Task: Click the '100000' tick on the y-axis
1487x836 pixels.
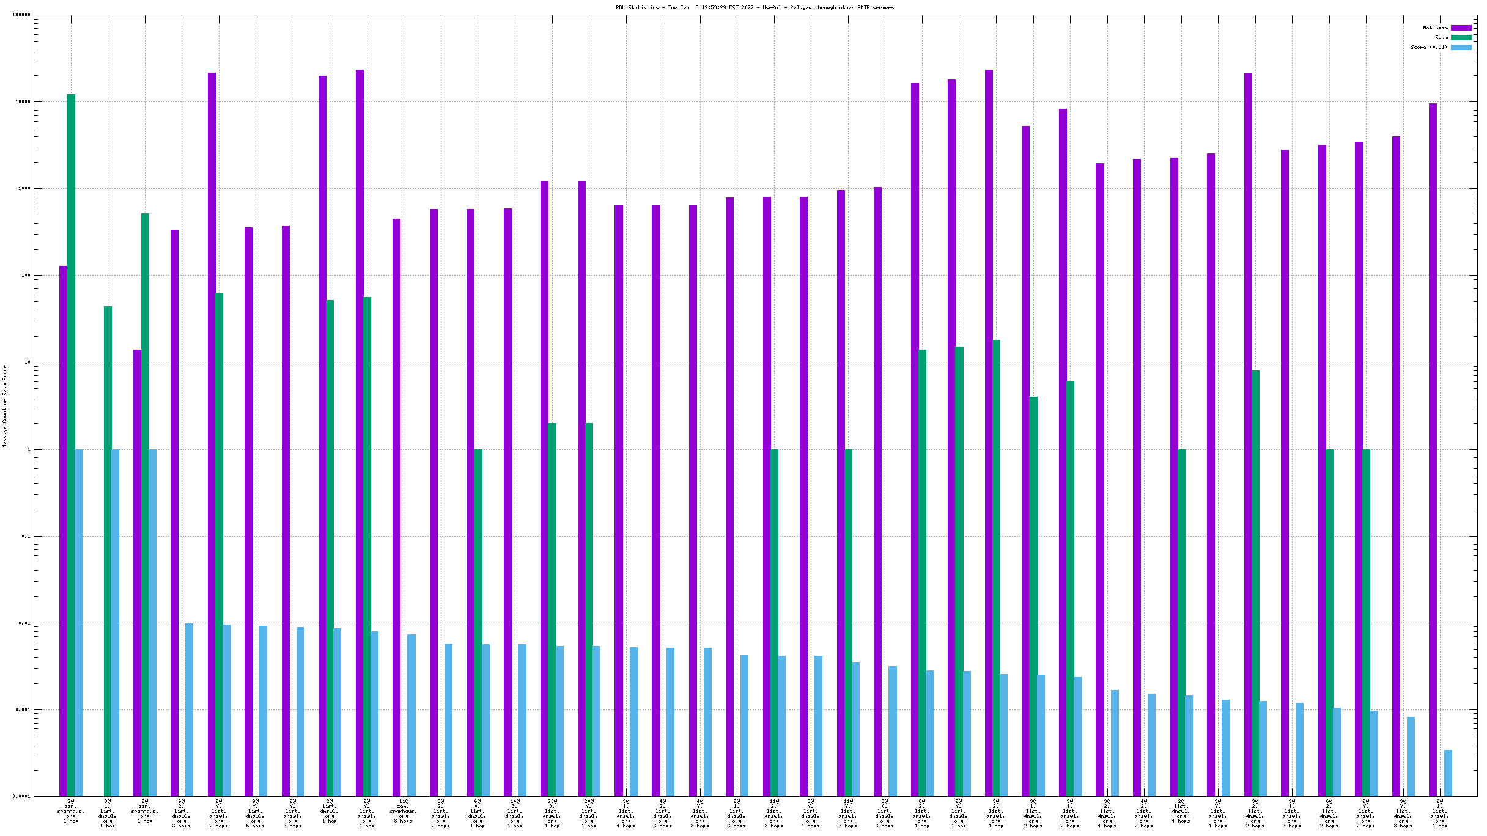Action: [21, 15]
